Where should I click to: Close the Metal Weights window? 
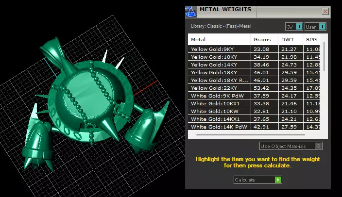click(x=325, y=11)
